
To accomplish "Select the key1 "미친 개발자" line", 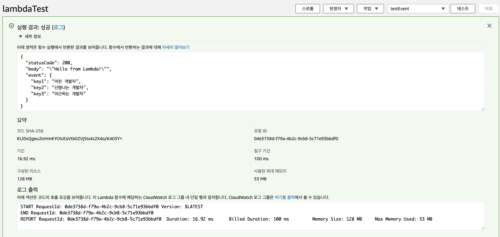I will click(56, 81).
